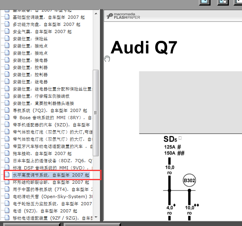Click document icon for 标准 DSP 音响系统的 MMI (9VD)

tap(7, 167)
